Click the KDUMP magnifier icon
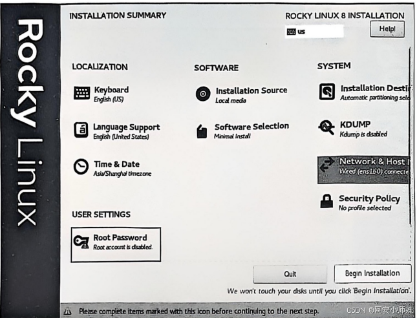The height and width of the screenshot is (318, 417). click(x=326, y=128)
